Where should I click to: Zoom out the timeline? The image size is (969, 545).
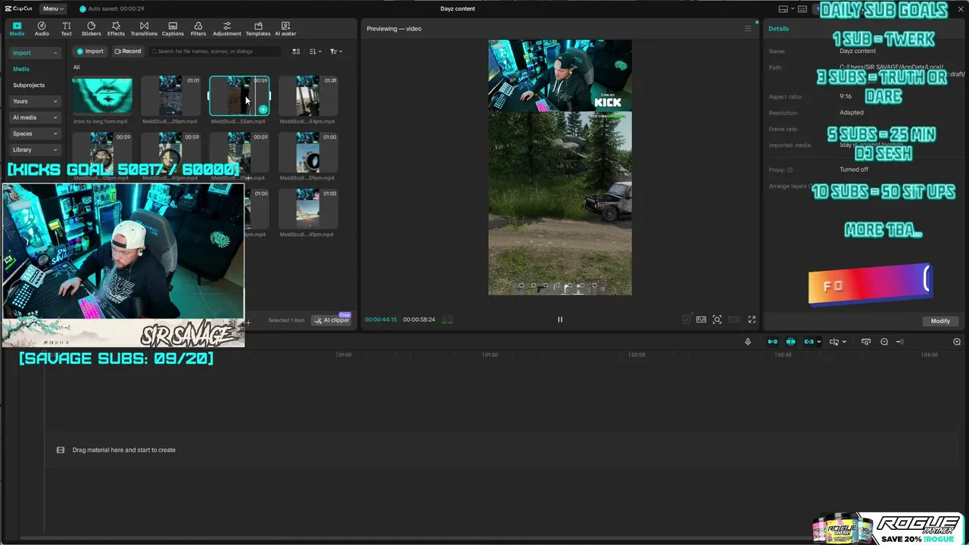coord(884,342)
